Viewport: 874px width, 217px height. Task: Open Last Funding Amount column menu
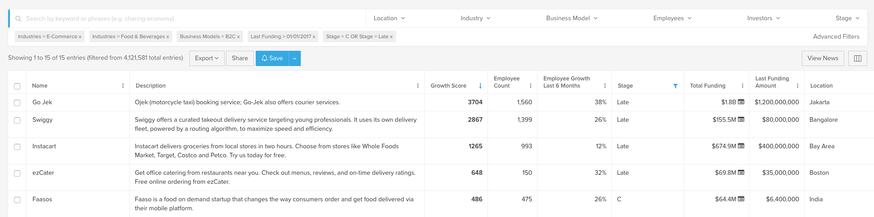tap(797, 86)
